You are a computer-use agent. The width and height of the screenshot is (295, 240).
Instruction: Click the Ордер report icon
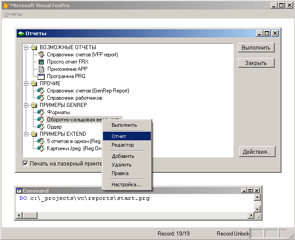point(41,127)
